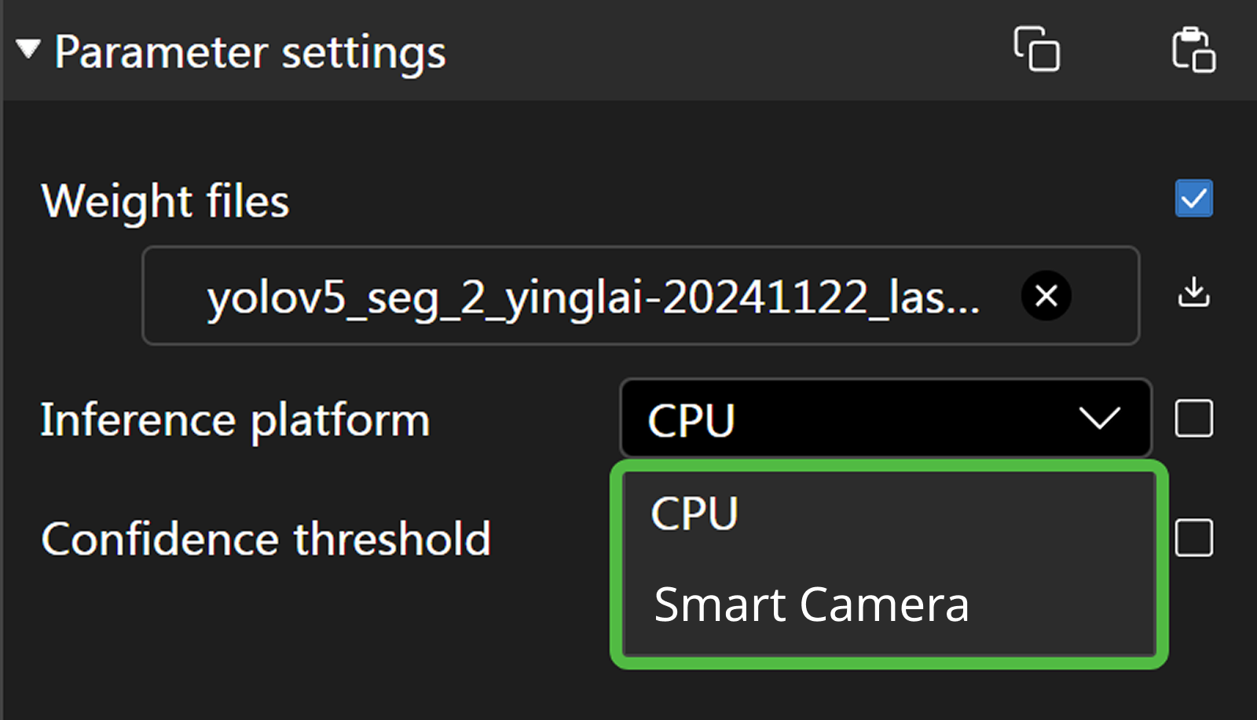Image resolution: width=1257 pixels, height=720 pixels.
Task: Click the weight file import icon
Action: [x=1193, y=292]
